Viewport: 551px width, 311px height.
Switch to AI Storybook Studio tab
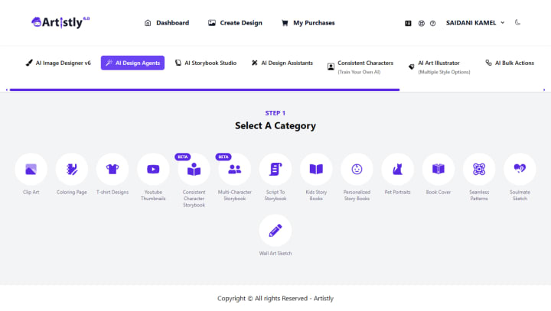click(x=206, y=63)
